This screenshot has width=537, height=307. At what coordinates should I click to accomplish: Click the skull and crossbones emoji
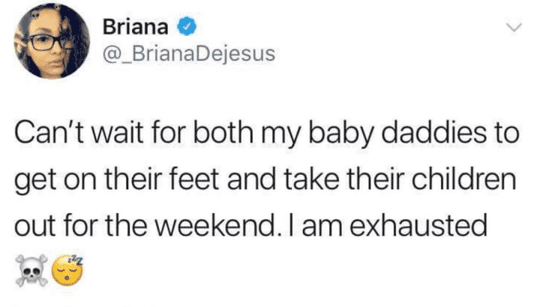[x=31, y=270]
